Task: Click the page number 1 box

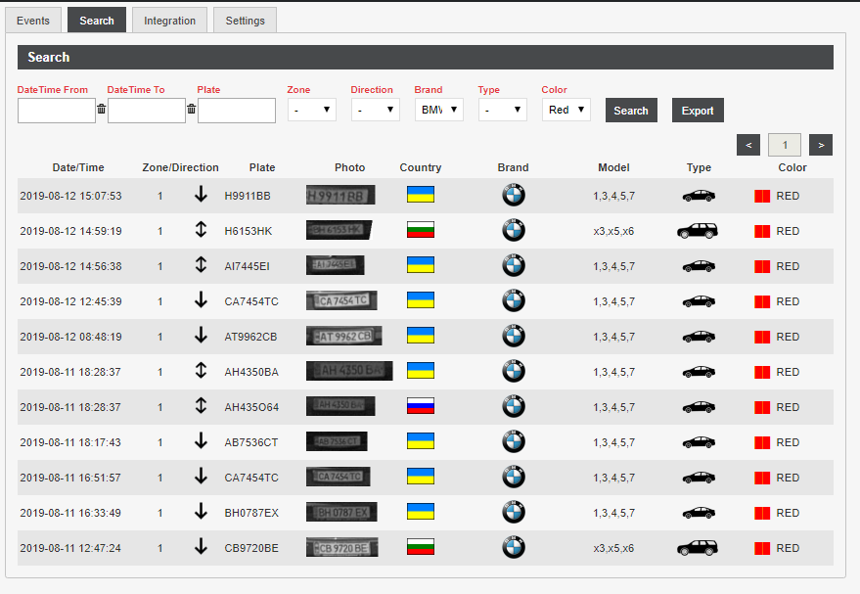Action: pyautogui.click(x=785, y=145)
